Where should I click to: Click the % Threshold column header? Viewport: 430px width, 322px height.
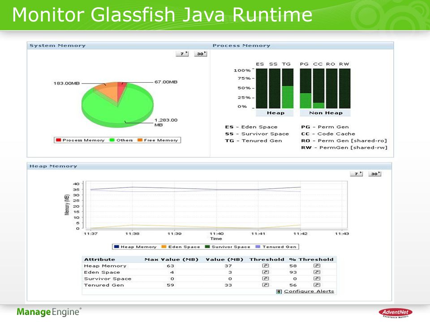coord(311,259)
